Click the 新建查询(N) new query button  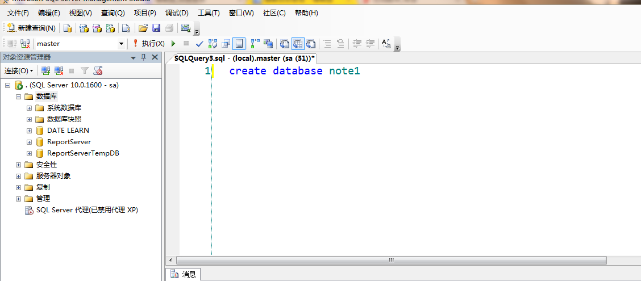[32, 28]
